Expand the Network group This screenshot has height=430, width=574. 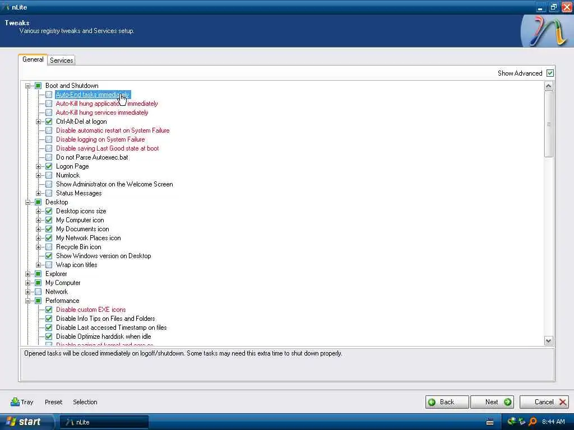coord(28,292)
